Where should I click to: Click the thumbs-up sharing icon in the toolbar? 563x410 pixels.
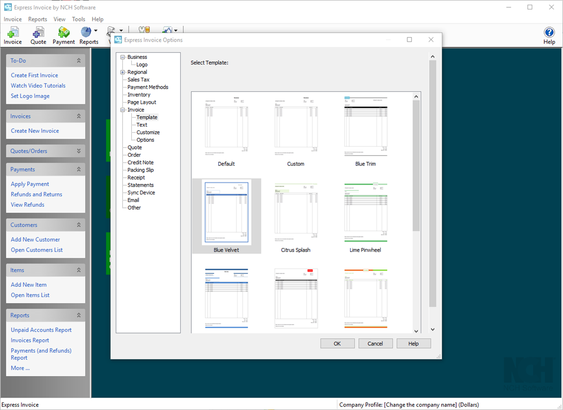(x=166, y=30)
